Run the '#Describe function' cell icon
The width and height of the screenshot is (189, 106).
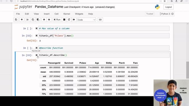click(x=36, y=48)
